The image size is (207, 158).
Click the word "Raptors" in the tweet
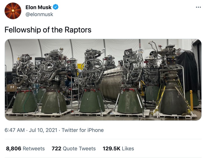pos(80,30)
